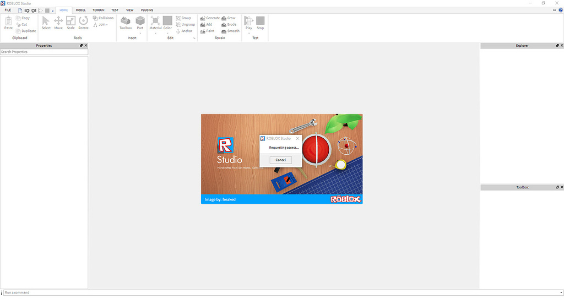The width and height of the screenshot is (564, 304).
Task: Undock the Explorer panel
Action: point(557,46)
